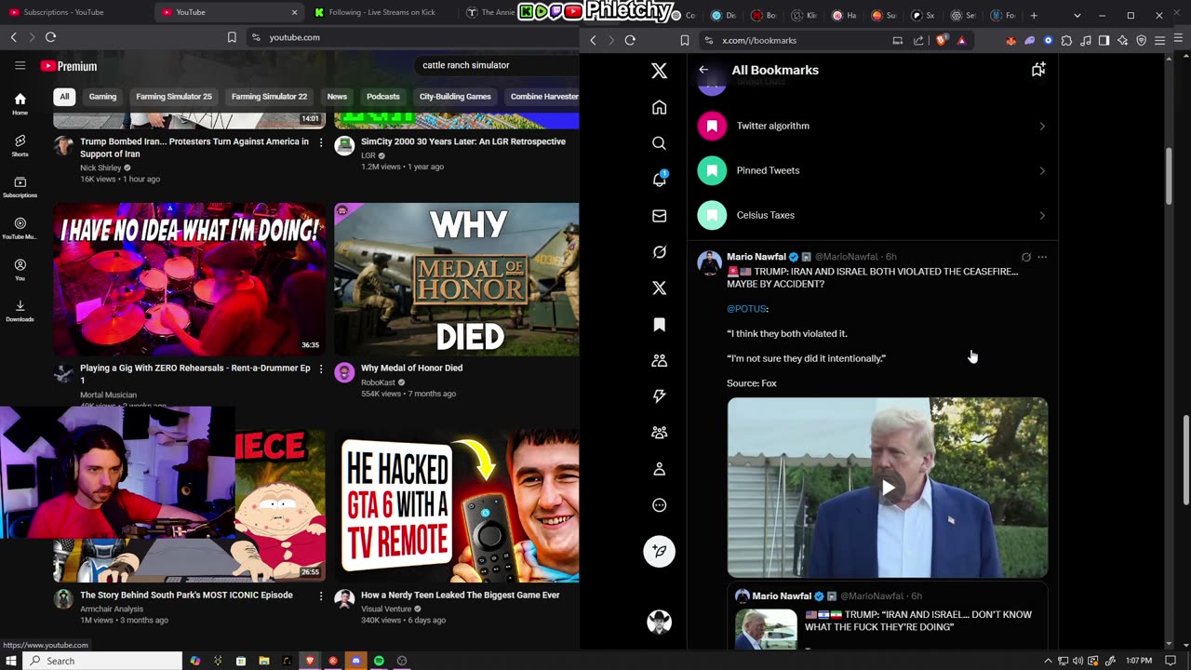
Task: Open YouTube Subscriptions in the sidebar
Action: coord(20,186)
